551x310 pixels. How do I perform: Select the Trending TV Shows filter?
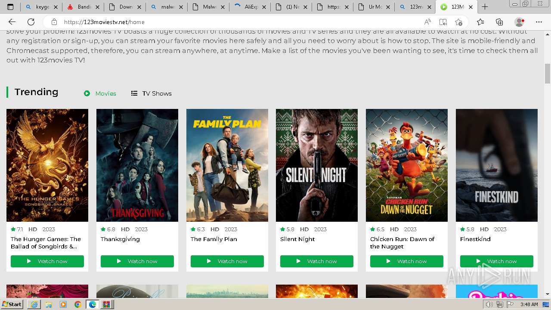tap(151, 93)
